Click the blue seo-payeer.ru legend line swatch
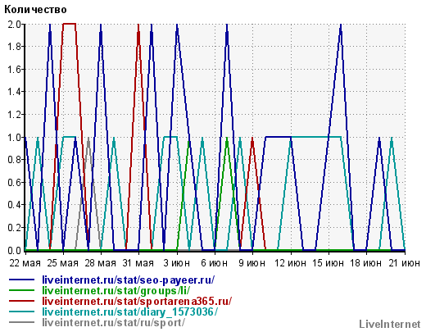Viewport: 426px width, 332px height. 22,280
